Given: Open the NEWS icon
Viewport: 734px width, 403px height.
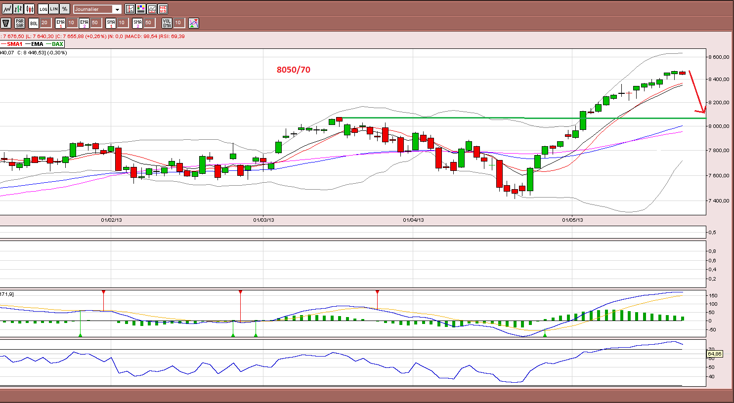Looking at the screenshot, I should point(163,9).
